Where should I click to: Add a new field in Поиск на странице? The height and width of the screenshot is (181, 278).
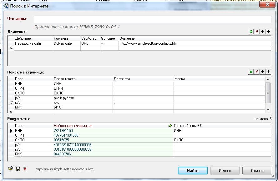(251, 72)
